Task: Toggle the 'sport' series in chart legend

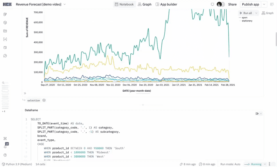Action: (x=244, y=18)
